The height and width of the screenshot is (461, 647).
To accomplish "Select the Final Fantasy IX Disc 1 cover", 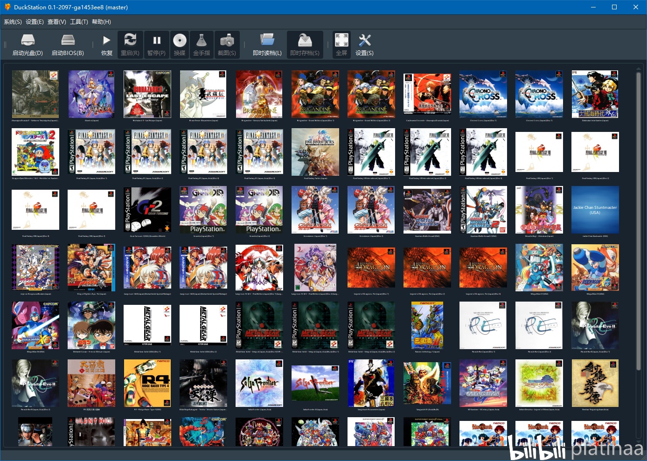I will 91,152.
